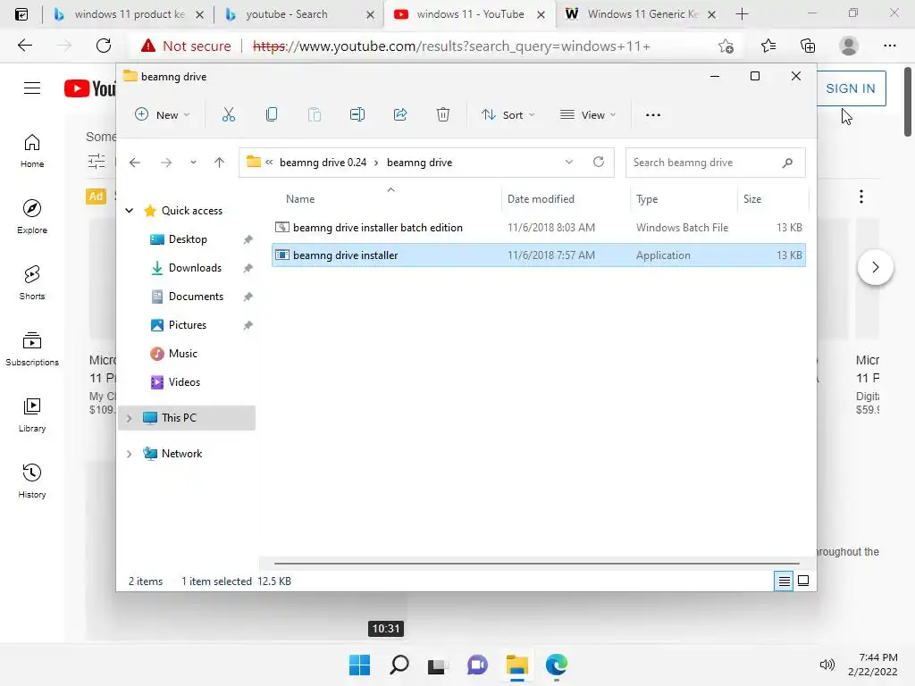Add this page to favorites in Edge

726,46
